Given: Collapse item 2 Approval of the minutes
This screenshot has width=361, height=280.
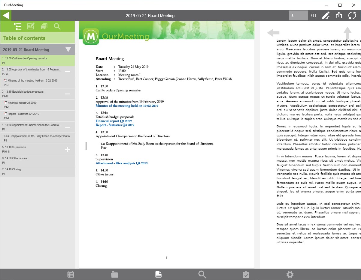Looking at the screenshot, I should tap(68, 72).
